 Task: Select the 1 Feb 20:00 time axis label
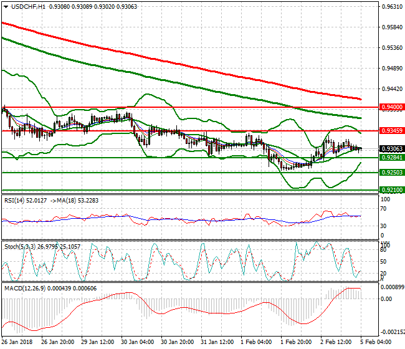point(296,342)
